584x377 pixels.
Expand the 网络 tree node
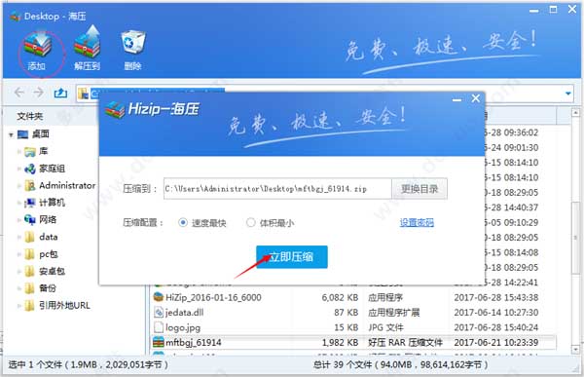click(19, 219)
